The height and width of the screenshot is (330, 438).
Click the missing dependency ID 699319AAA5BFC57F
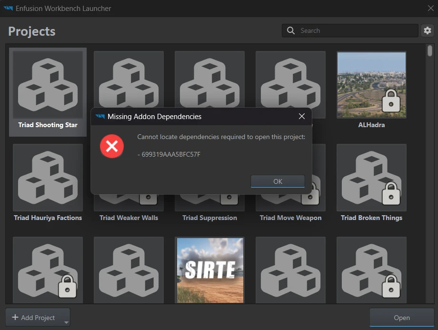[170, 154]
